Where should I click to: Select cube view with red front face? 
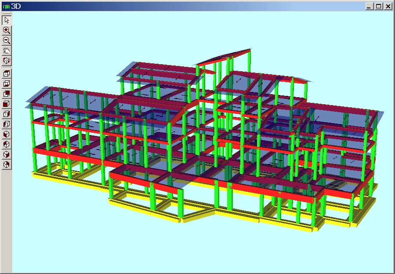7,104
